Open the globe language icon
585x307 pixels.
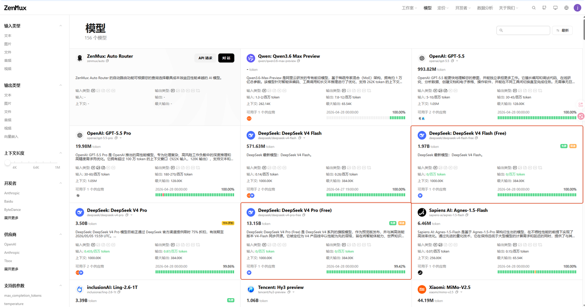coord(566,8)
